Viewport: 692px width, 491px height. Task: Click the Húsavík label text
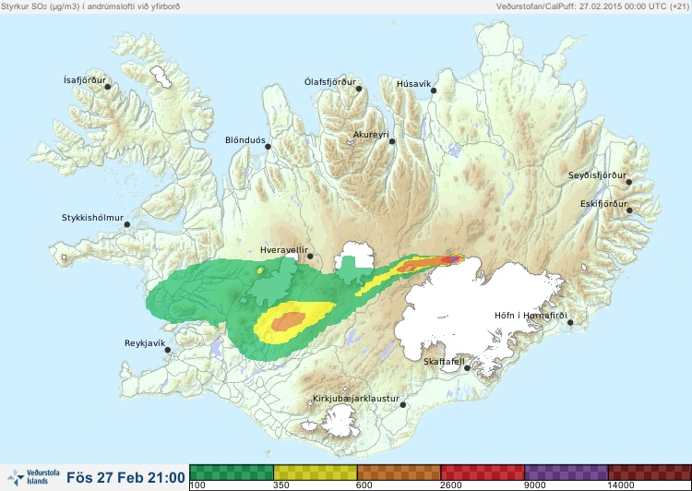[x=414, y=83]
